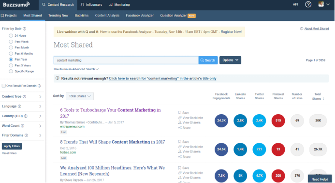335x183 pixels.
Task: Click the Country (TLD) info icon
Action: coord(26,116)
